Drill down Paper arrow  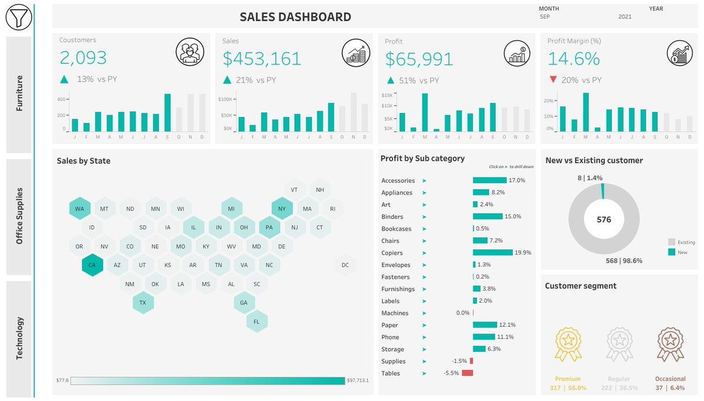(x=424, y=325)
